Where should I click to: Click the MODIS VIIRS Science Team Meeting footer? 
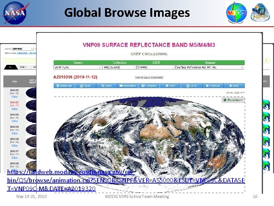[x=137, y=196]
